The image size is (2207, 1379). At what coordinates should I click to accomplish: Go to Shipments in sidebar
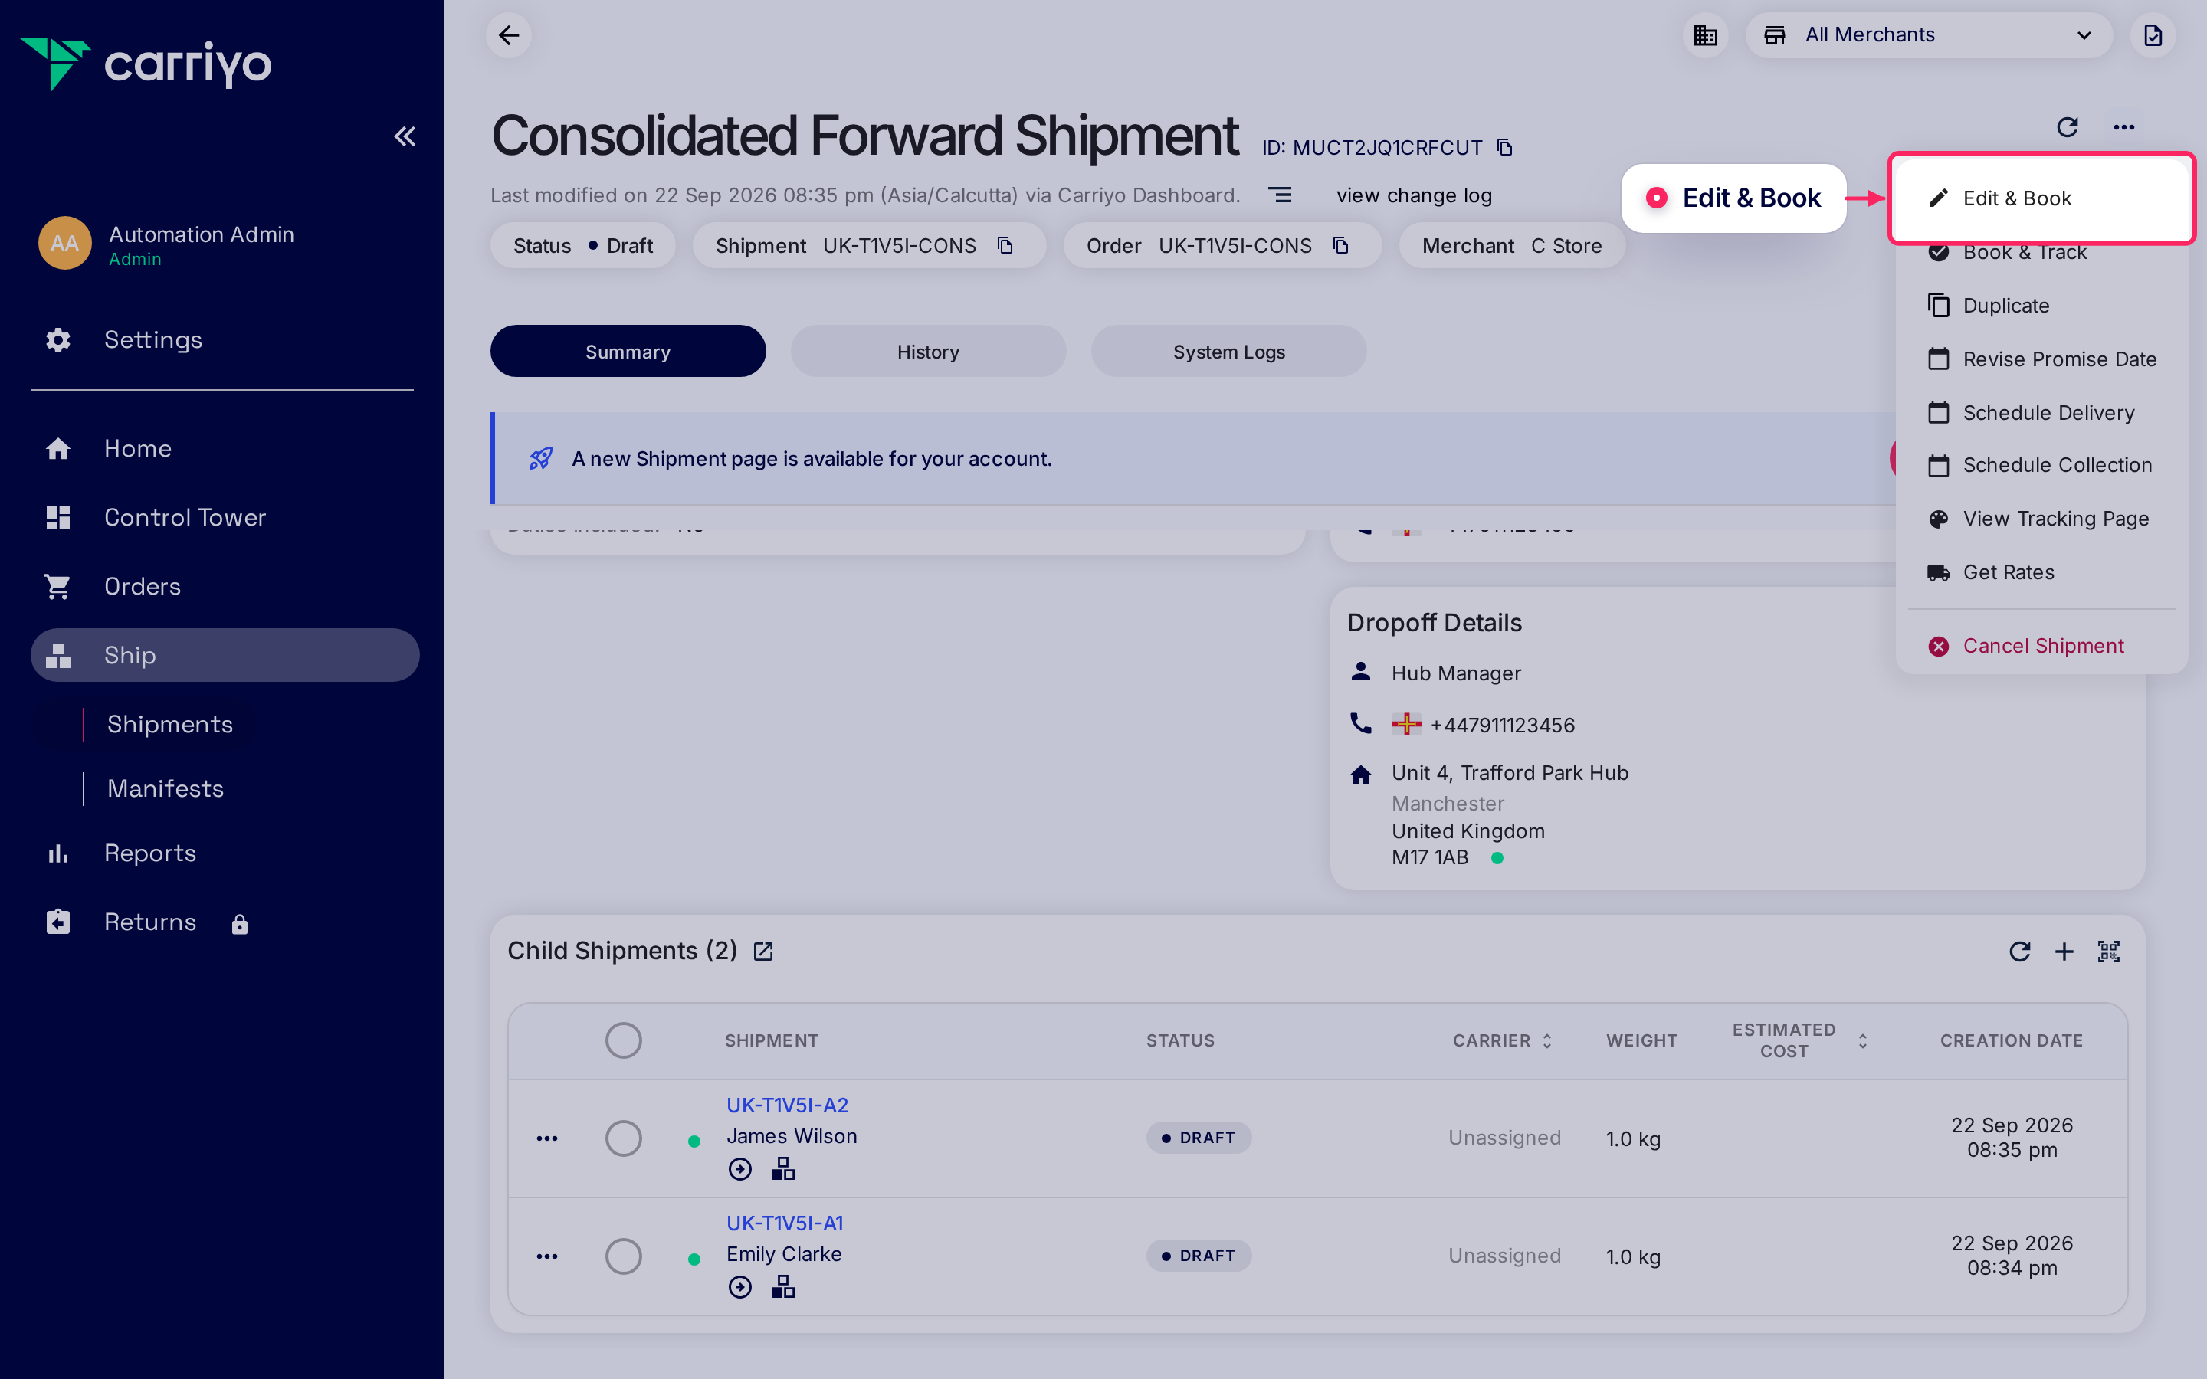tap(169, 724)
